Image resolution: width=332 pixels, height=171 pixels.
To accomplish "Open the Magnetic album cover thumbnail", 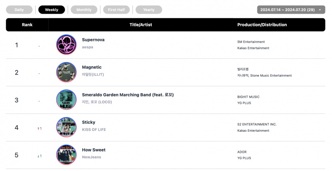I will (66, 72).
